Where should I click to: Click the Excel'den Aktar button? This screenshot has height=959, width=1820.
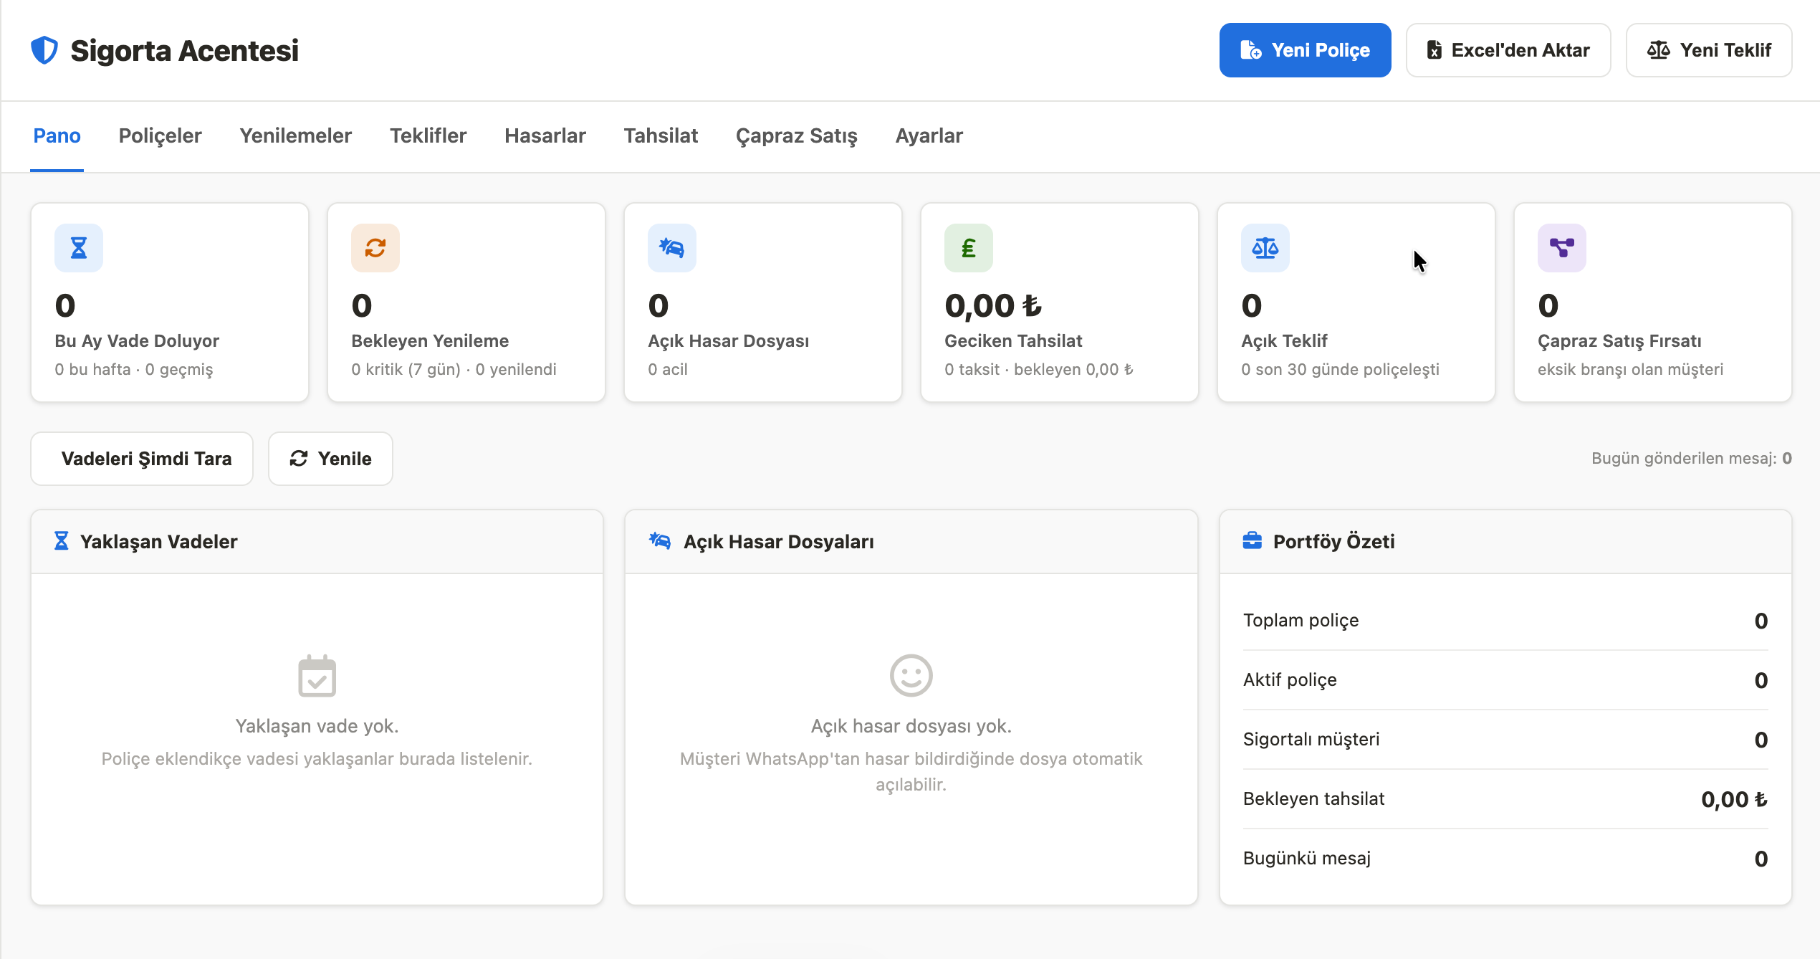click(1508, 50)
